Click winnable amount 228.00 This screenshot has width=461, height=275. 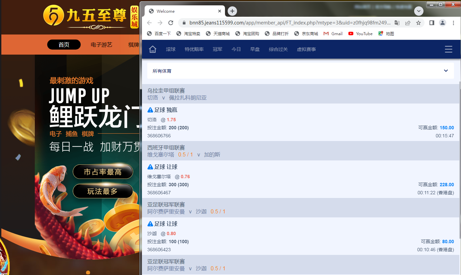(x=447, y=185)
